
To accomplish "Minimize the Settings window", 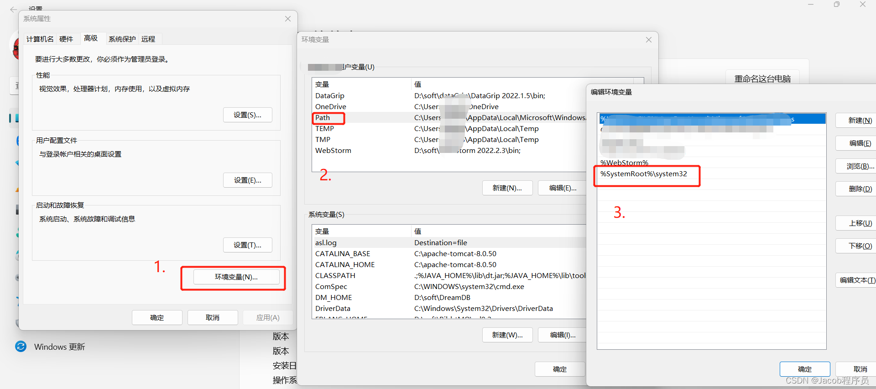I will (x=811, y=5).
